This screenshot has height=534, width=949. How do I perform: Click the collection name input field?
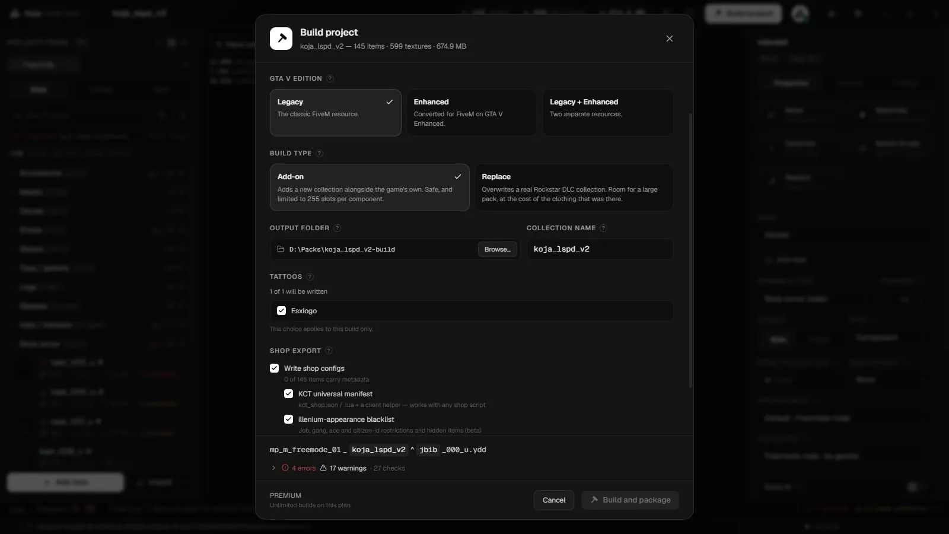[x=600, y=249]
